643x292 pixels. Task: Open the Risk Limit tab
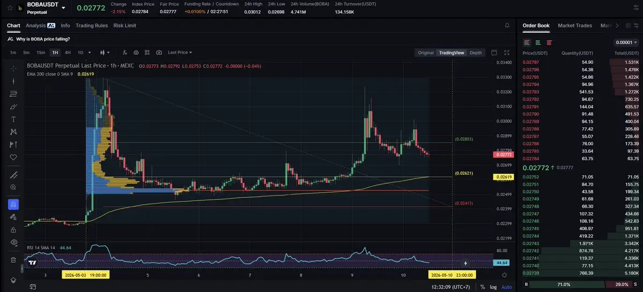click(125, 25)
